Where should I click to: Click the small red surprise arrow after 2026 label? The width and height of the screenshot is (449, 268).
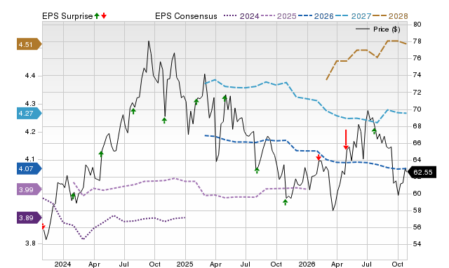point(319,157)
